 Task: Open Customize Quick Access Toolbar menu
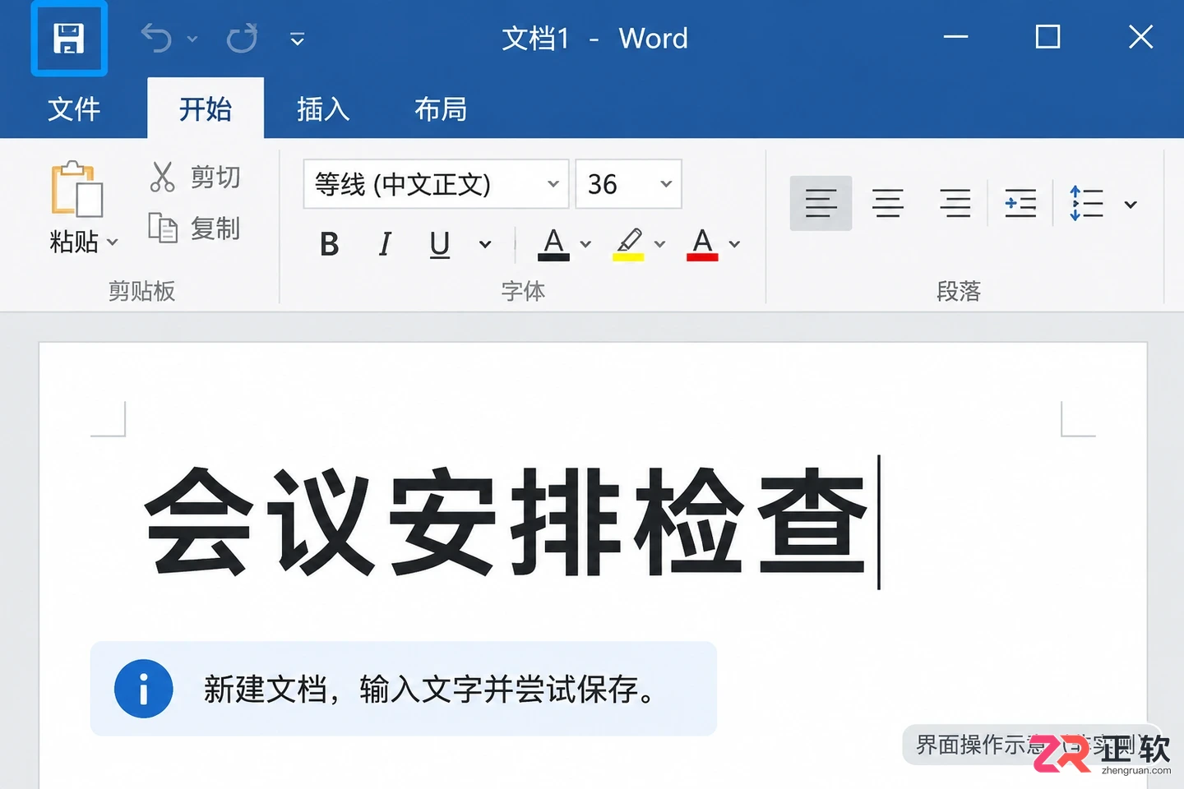(298, 39)
